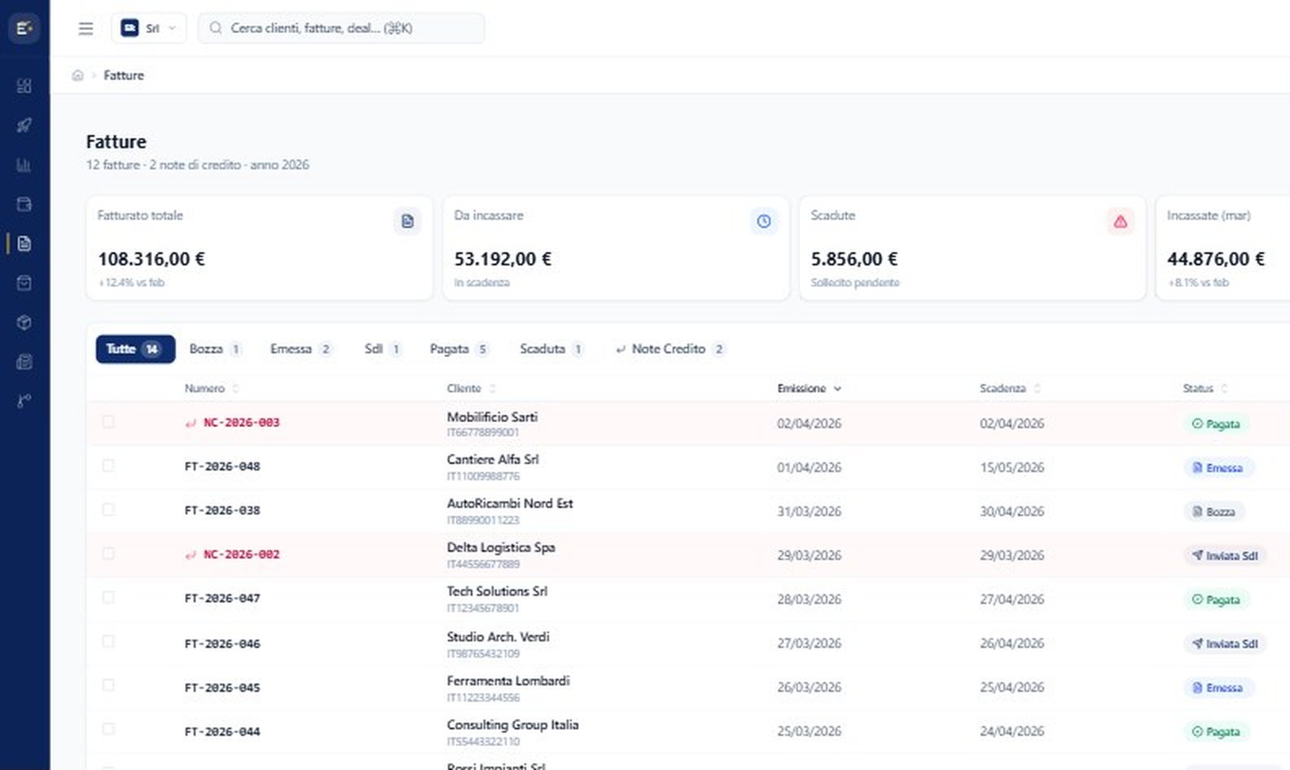1290x770 pixels.
Task: Switch to the Note Credito tab
Action: (670, 349)
